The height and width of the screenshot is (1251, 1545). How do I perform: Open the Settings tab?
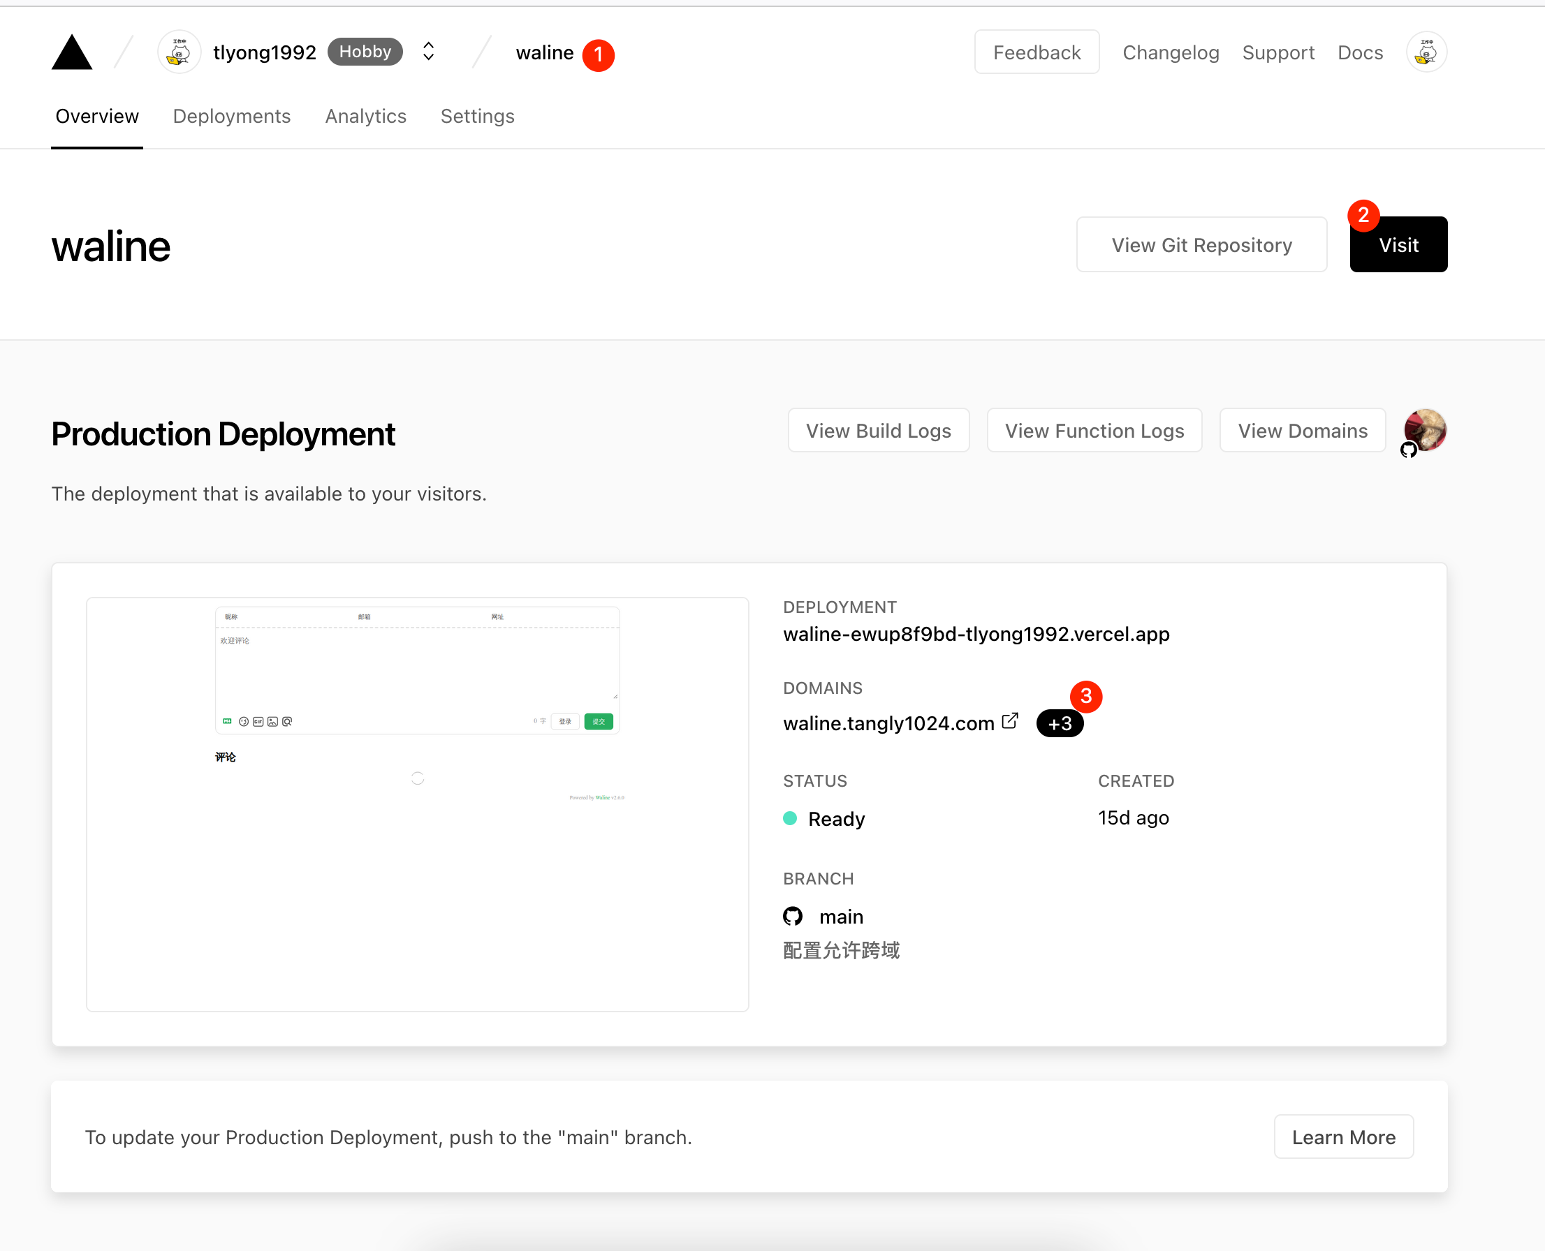click(x=477, y=116)
